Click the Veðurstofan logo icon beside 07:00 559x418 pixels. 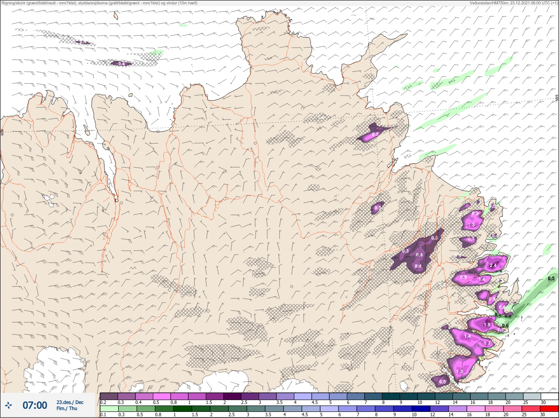point(9,406)
